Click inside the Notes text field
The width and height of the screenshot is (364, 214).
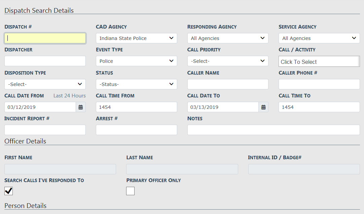click(x=273, y=130)
